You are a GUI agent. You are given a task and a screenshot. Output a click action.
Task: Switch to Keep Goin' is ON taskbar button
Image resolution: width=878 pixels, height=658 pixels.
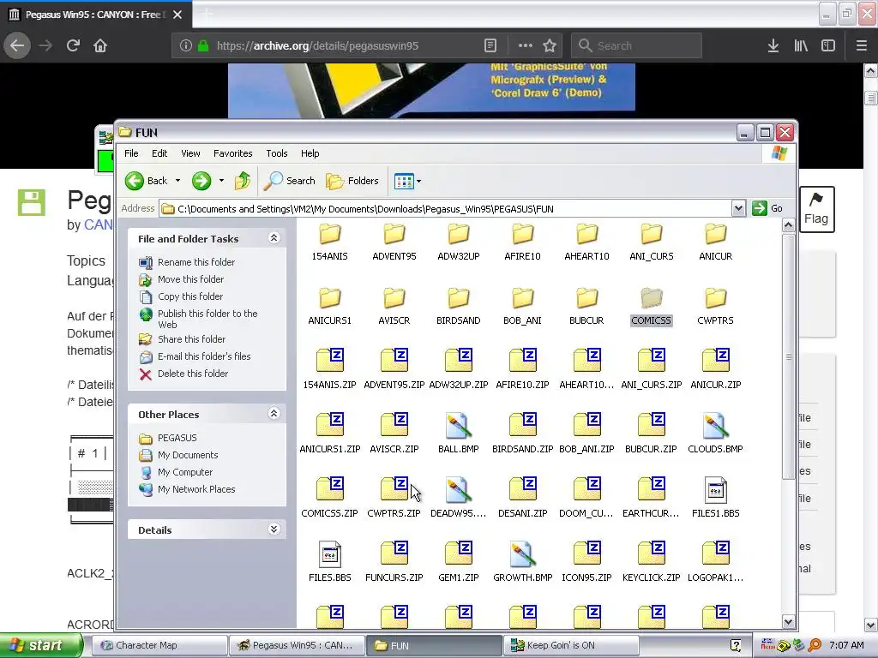[571, 645]
